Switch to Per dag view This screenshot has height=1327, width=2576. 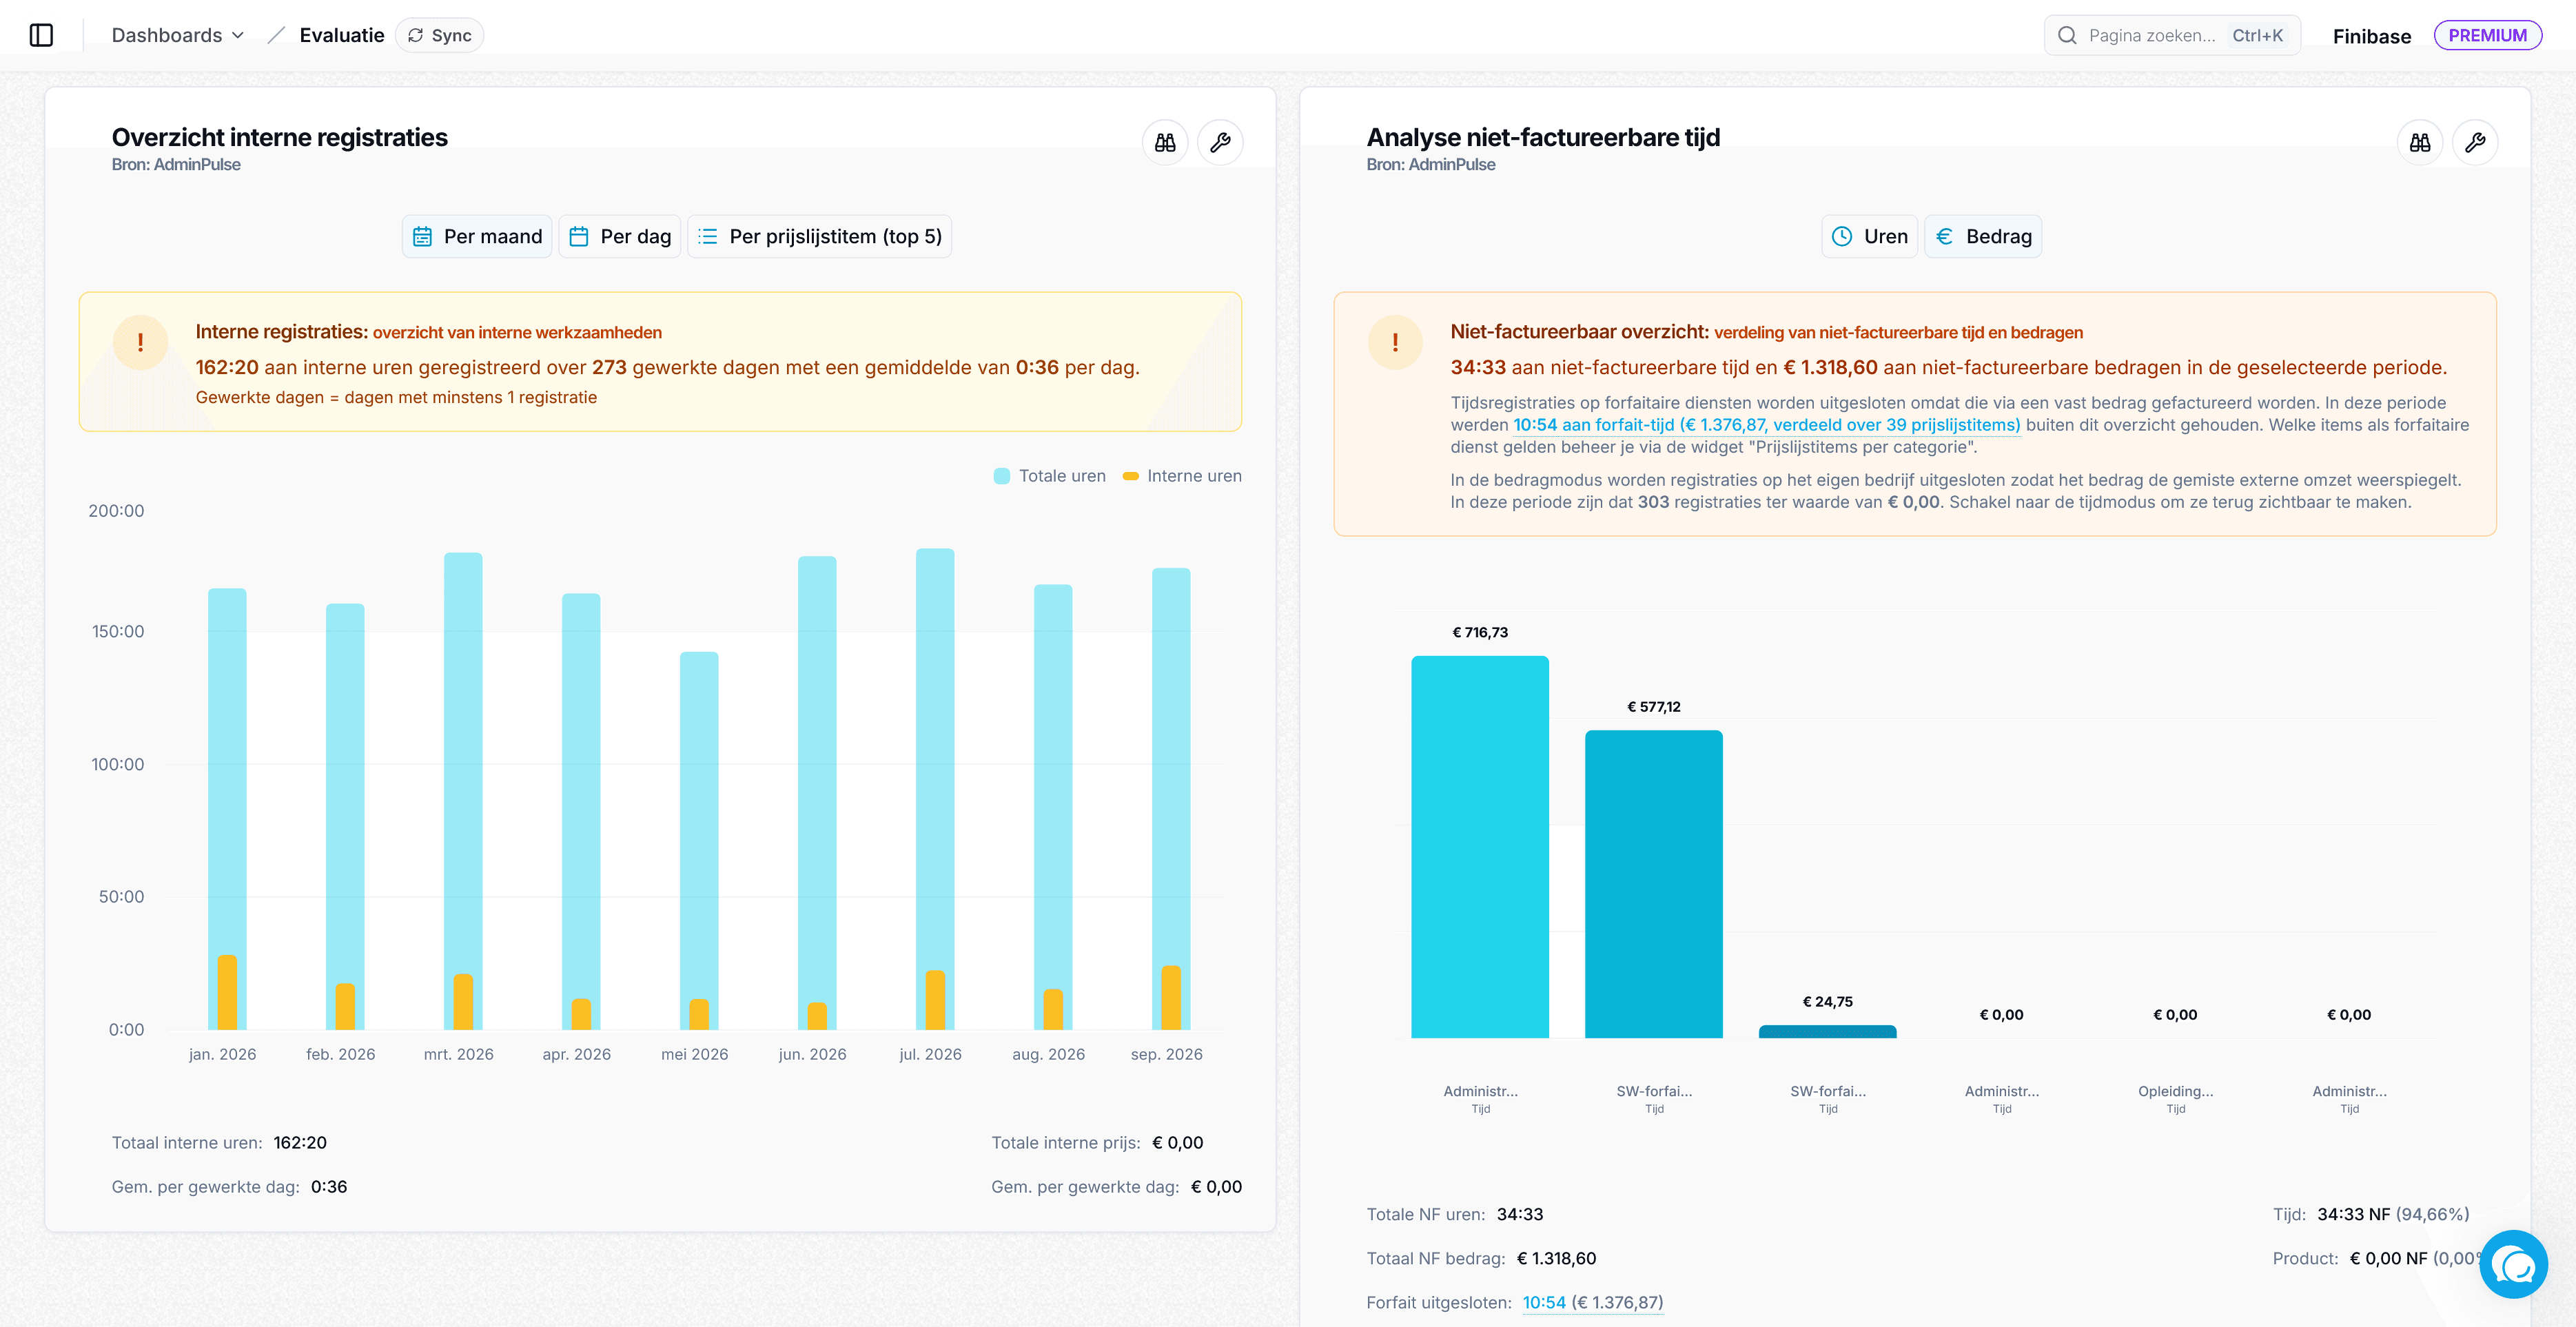620,236
